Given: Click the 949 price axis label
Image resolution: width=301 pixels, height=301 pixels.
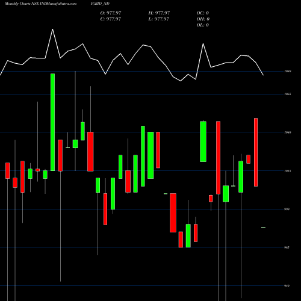Looking at the screenshot, I should click(x=287, y=286).
